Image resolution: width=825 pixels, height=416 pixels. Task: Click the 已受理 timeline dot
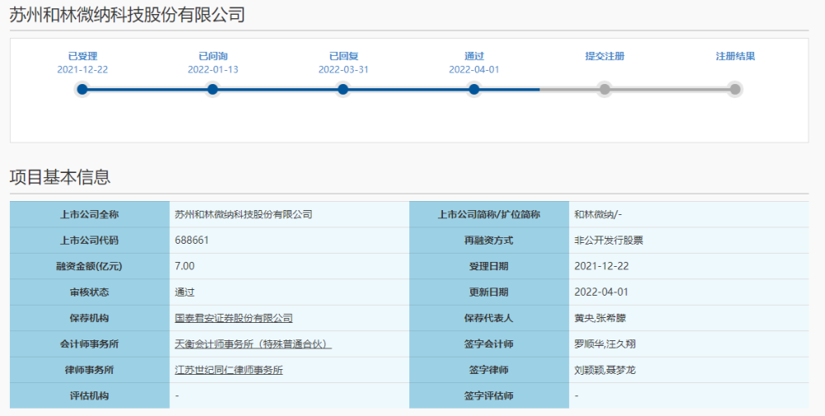point(82,89)
